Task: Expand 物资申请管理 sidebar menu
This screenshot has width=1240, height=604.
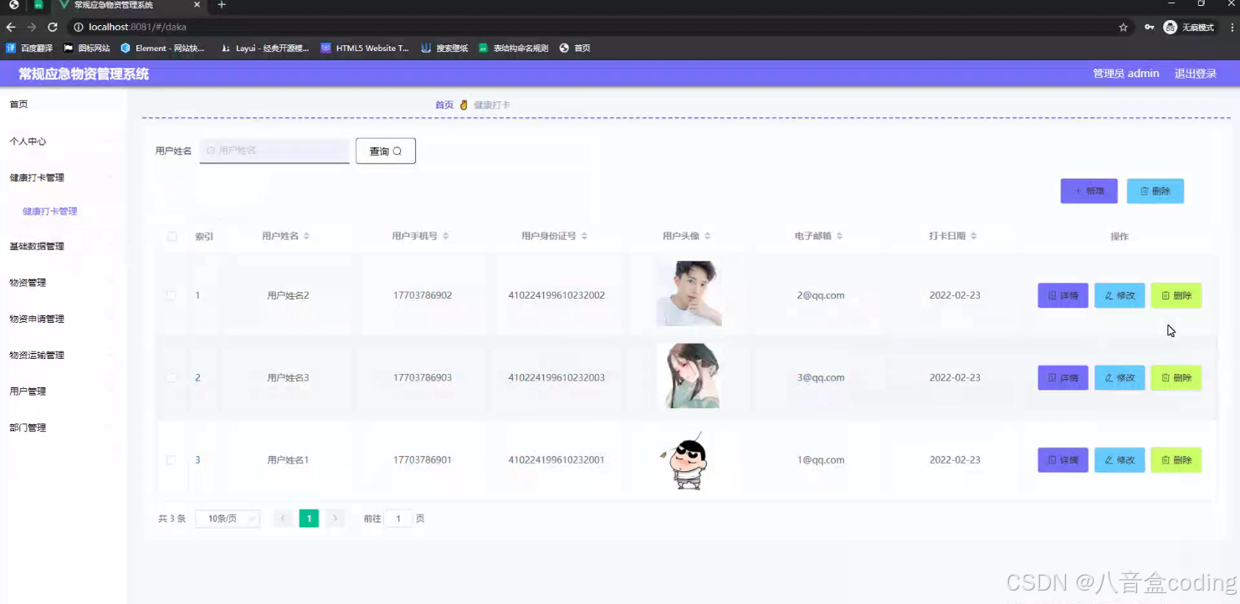Action: (63, 319)
